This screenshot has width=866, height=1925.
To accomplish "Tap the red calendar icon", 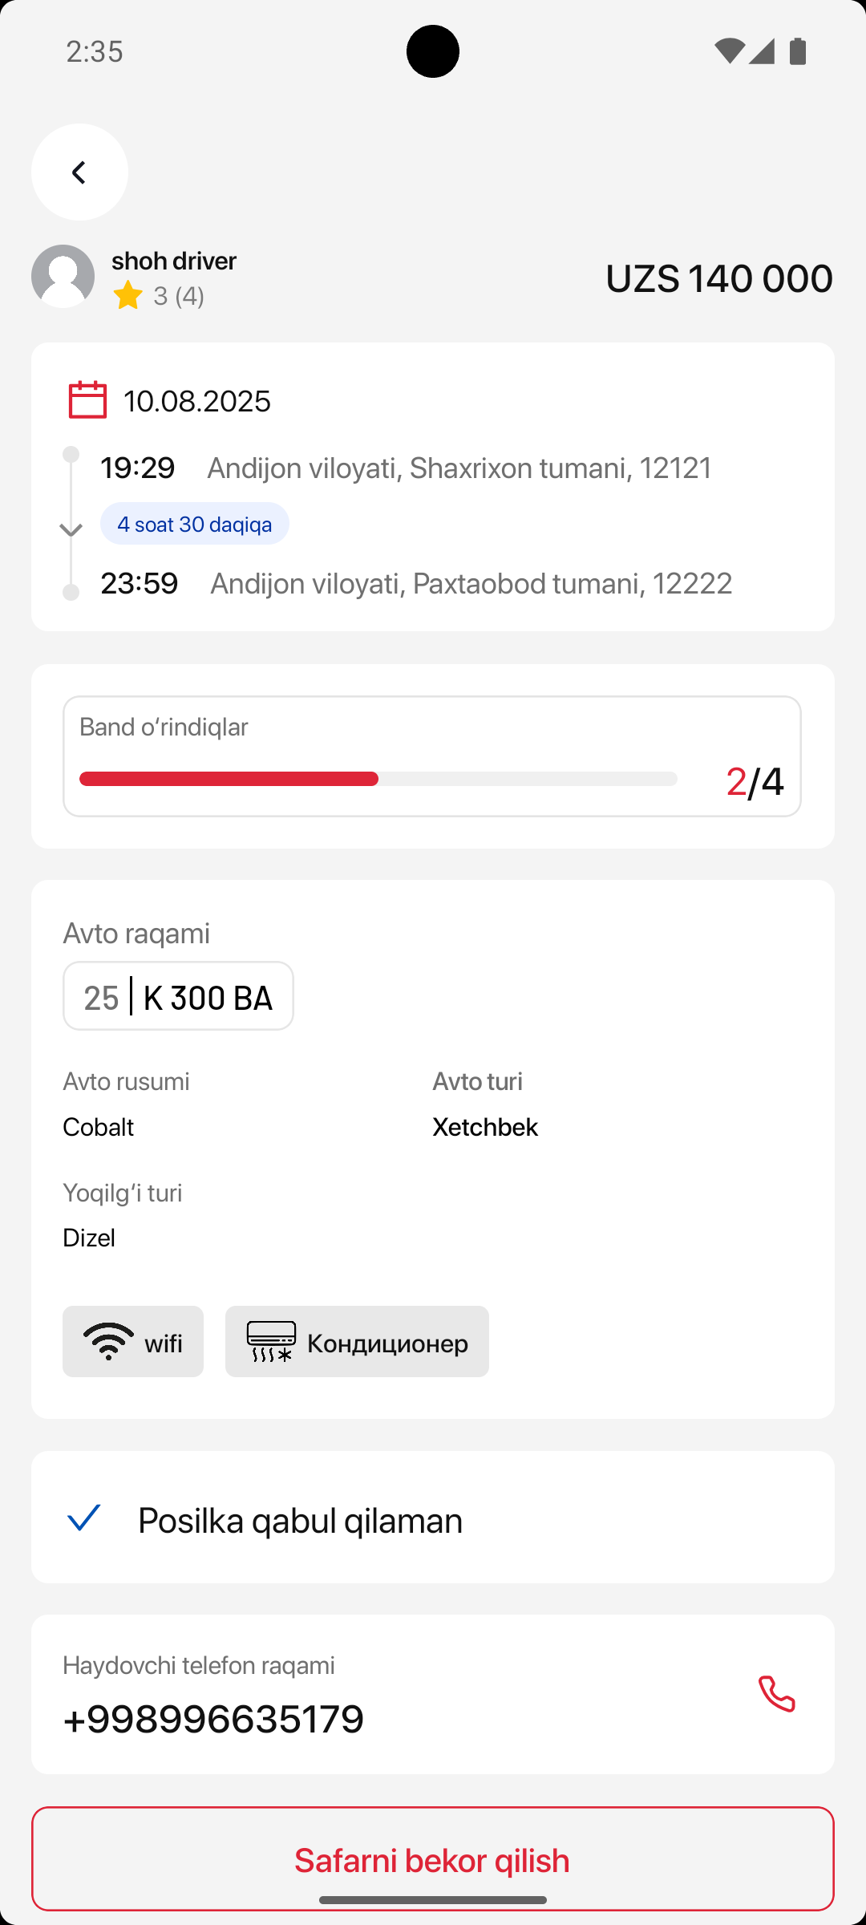I will click(87, 399).
